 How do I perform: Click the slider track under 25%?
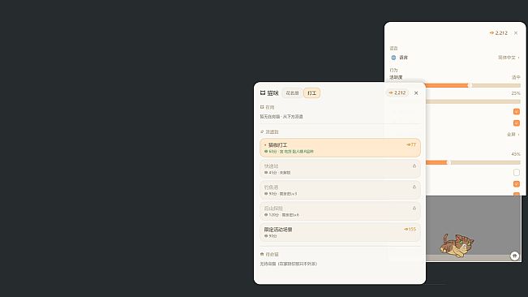[x=473, y=101]
